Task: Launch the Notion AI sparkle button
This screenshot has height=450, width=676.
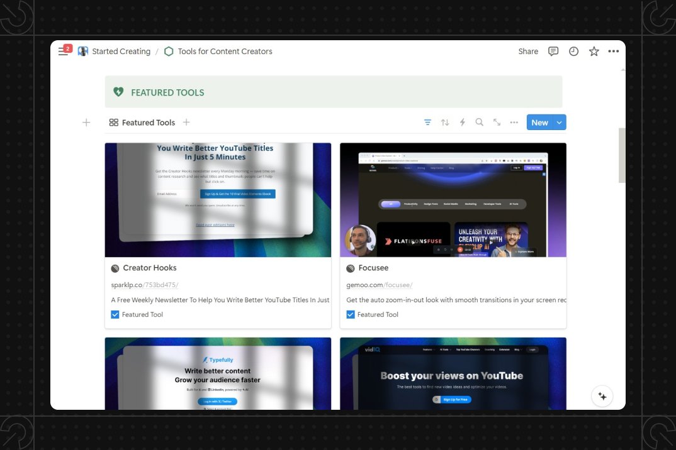Action: [602, 396]
